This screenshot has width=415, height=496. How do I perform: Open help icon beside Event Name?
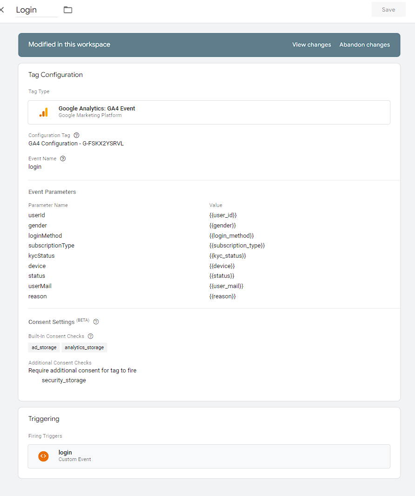(x=63, y=159)
